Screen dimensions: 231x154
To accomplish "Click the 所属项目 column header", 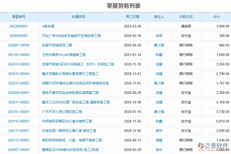I will tap(79, 17).
